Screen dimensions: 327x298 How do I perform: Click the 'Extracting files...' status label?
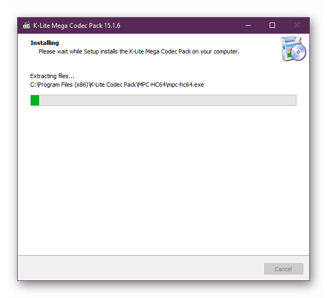52,76
